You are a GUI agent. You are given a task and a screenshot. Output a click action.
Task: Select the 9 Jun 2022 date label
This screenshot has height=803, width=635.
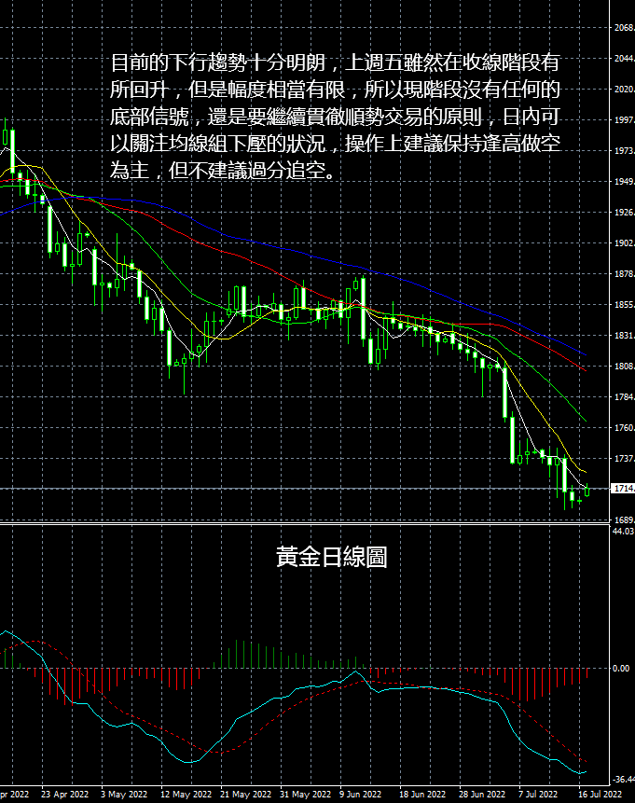click(x=361, y=795)
